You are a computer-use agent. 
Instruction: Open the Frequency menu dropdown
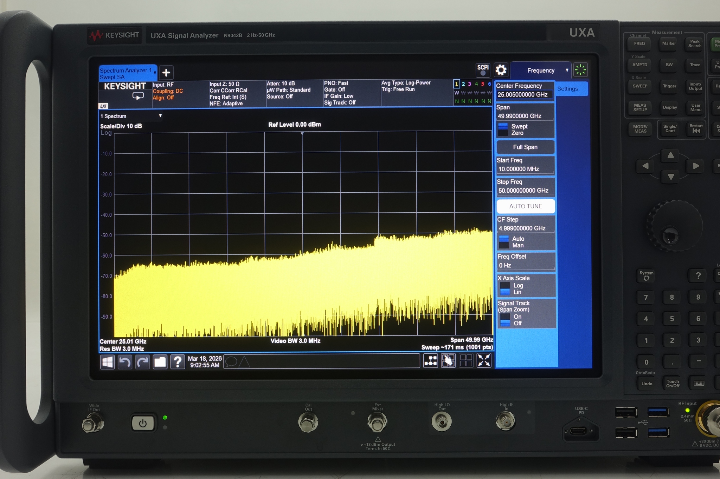pos(541,71)
